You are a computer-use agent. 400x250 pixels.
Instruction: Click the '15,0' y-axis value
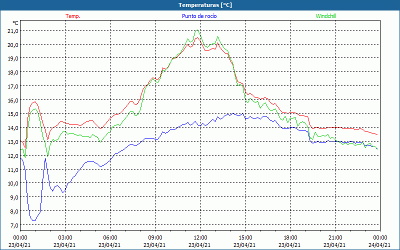pos(13,114)
